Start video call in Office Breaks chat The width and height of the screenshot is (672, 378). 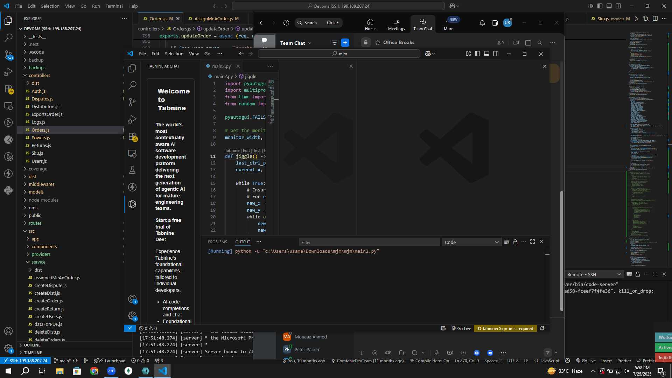[516, 43]
